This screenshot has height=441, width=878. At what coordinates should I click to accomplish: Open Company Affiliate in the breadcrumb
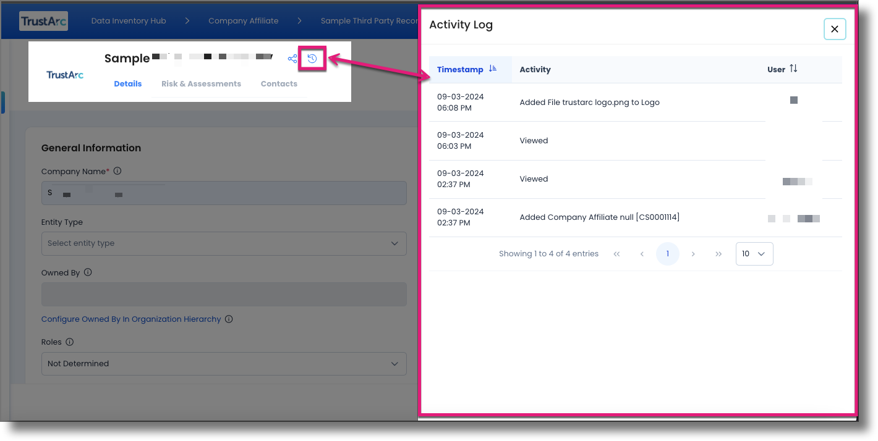(x=244, y=21)
